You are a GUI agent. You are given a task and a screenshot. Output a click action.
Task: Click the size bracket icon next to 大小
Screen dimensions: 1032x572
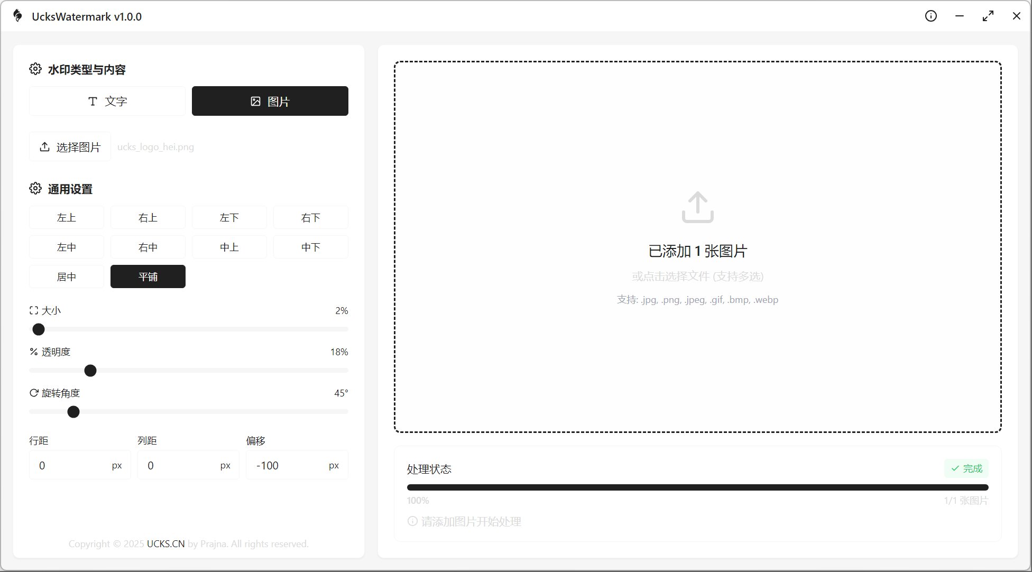[34, 310]
